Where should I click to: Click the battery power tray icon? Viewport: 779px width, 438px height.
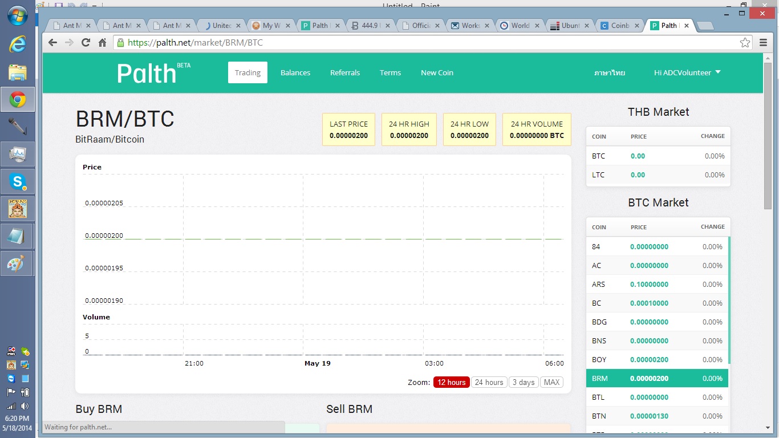tap(25, 392)
